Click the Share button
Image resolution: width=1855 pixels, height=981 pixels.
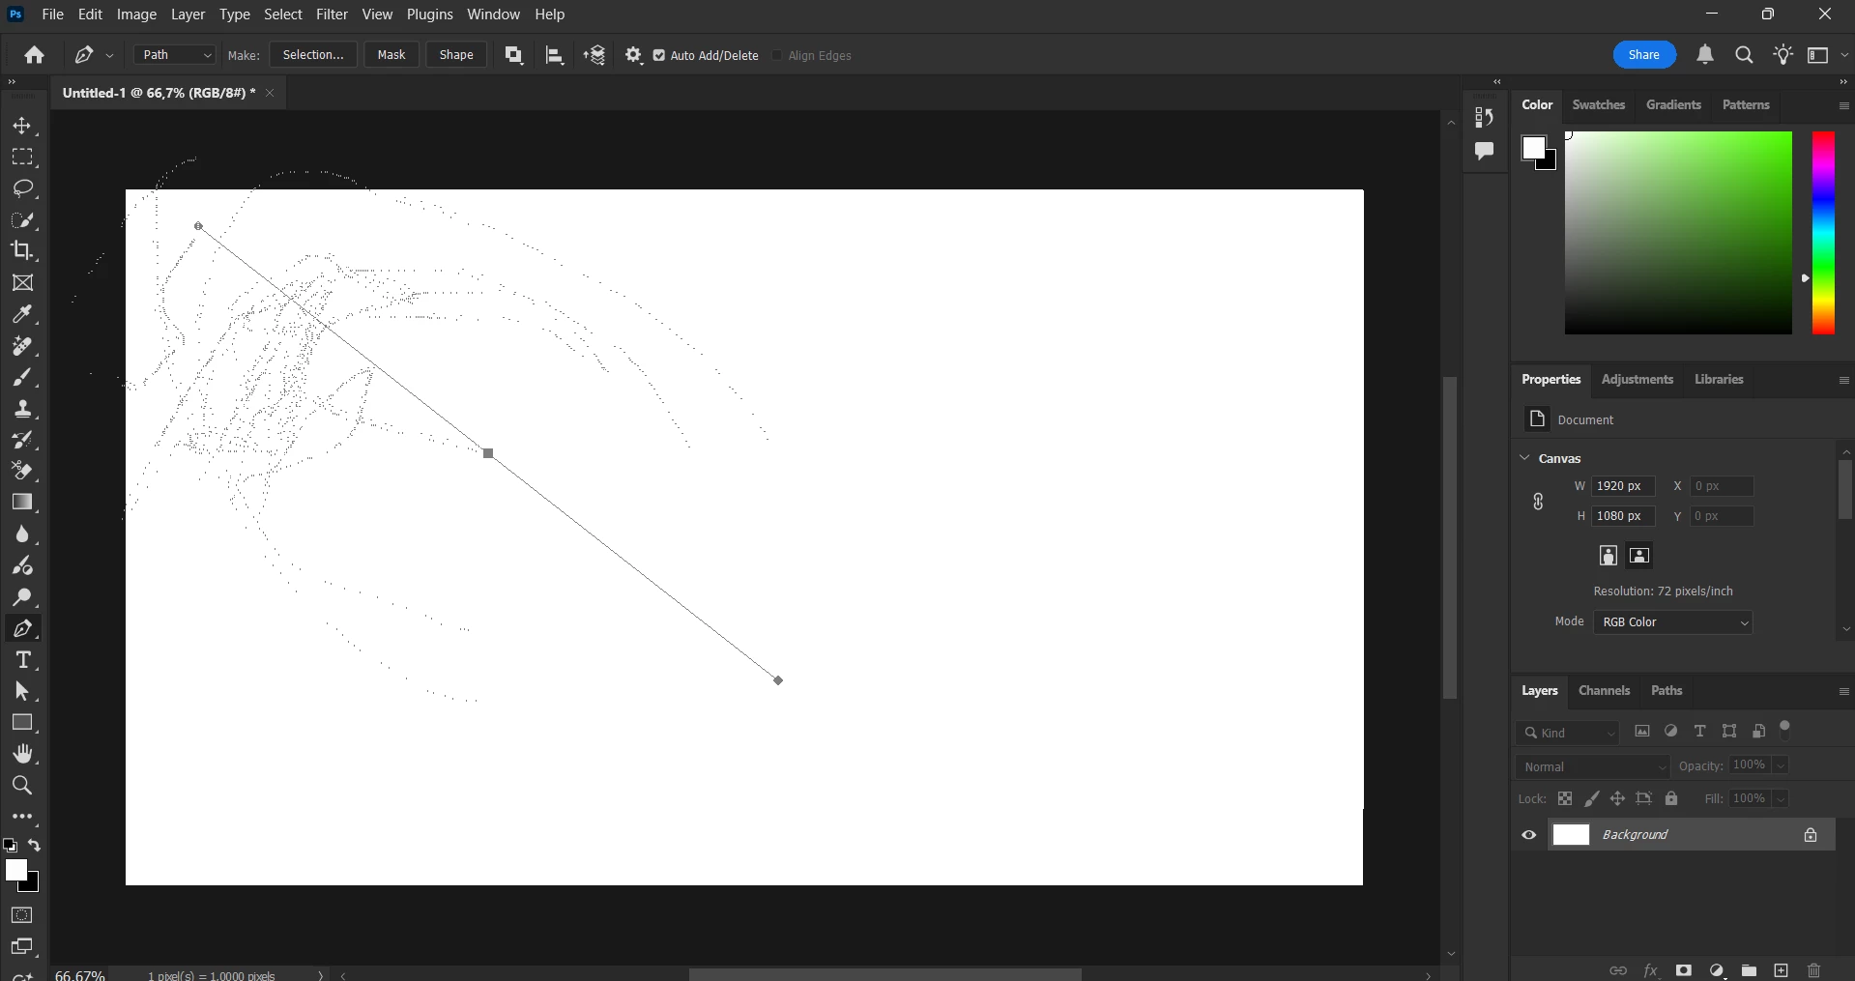pyautogui.click(x=1644, y=55)
